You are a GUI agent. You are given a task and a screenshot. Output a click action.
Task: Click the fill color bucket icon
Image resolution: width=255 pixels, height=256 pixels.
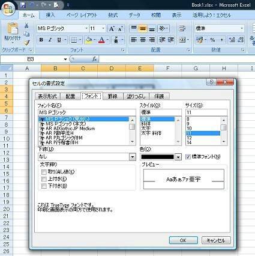[89, 40]
